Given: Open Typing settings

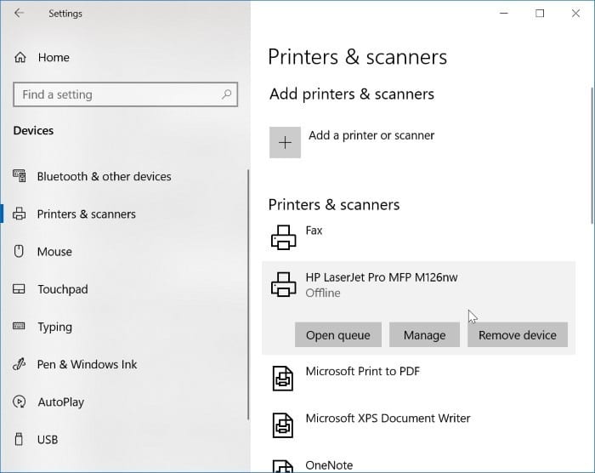Looking at the screenshot, I should pos(54,327).
